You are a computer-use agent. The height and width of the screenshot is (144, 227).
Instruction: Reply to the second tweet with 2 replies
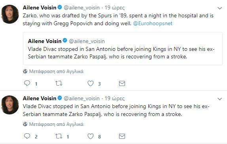[x=27, y=136]
